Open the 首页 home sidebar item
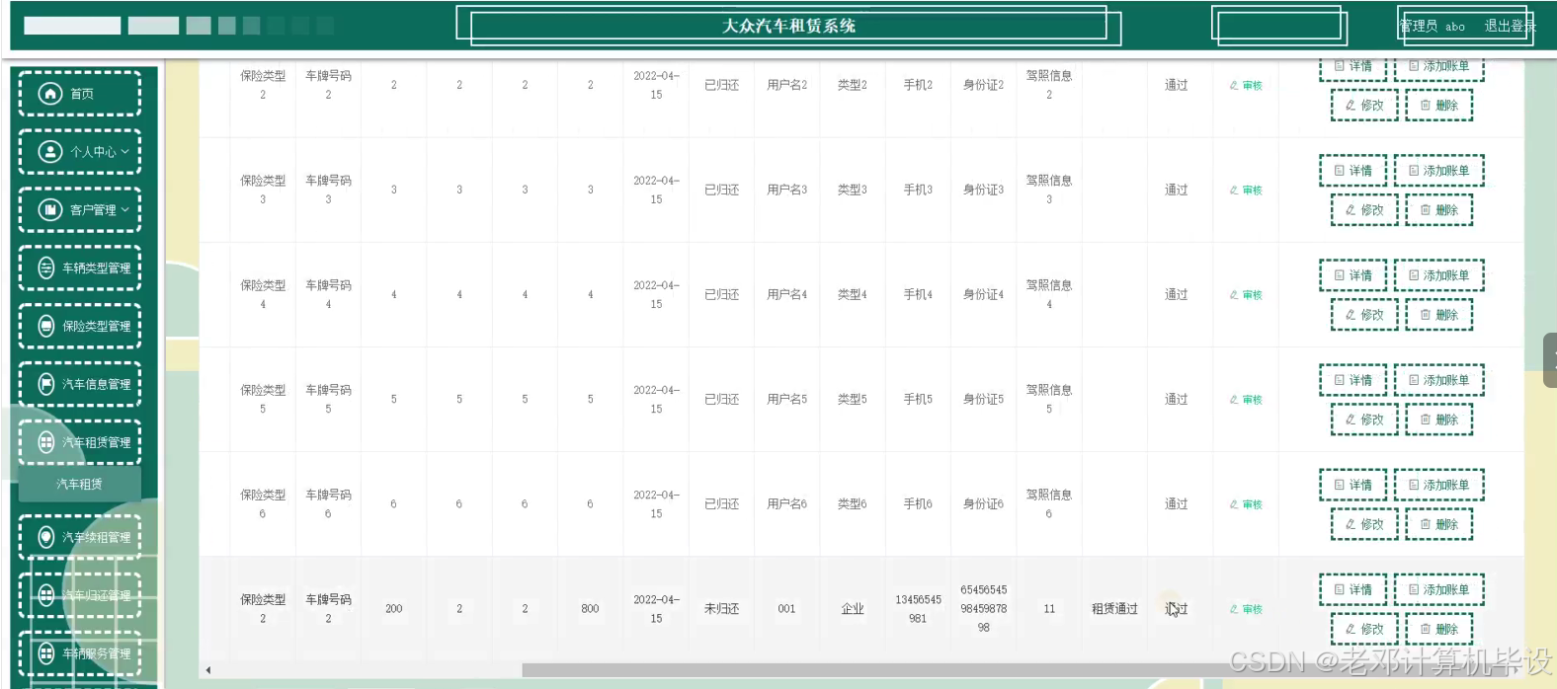The width and height of the screenshot is (1557, 689). coord(79,94)
